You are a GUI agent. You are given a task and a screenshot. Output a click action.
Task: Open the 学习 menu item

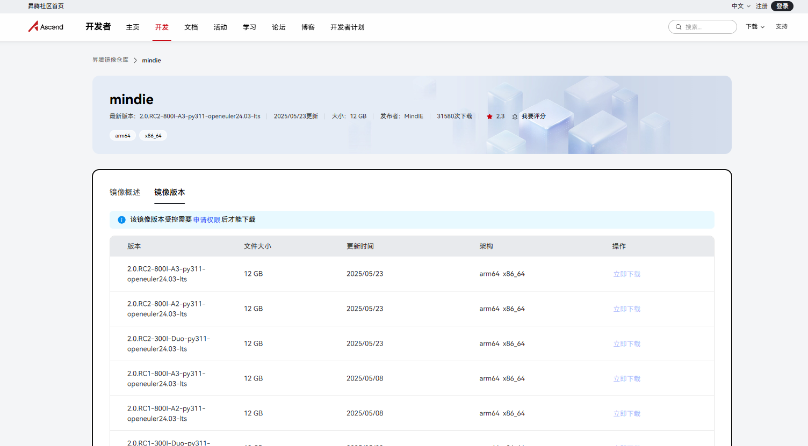coord(249,27)
